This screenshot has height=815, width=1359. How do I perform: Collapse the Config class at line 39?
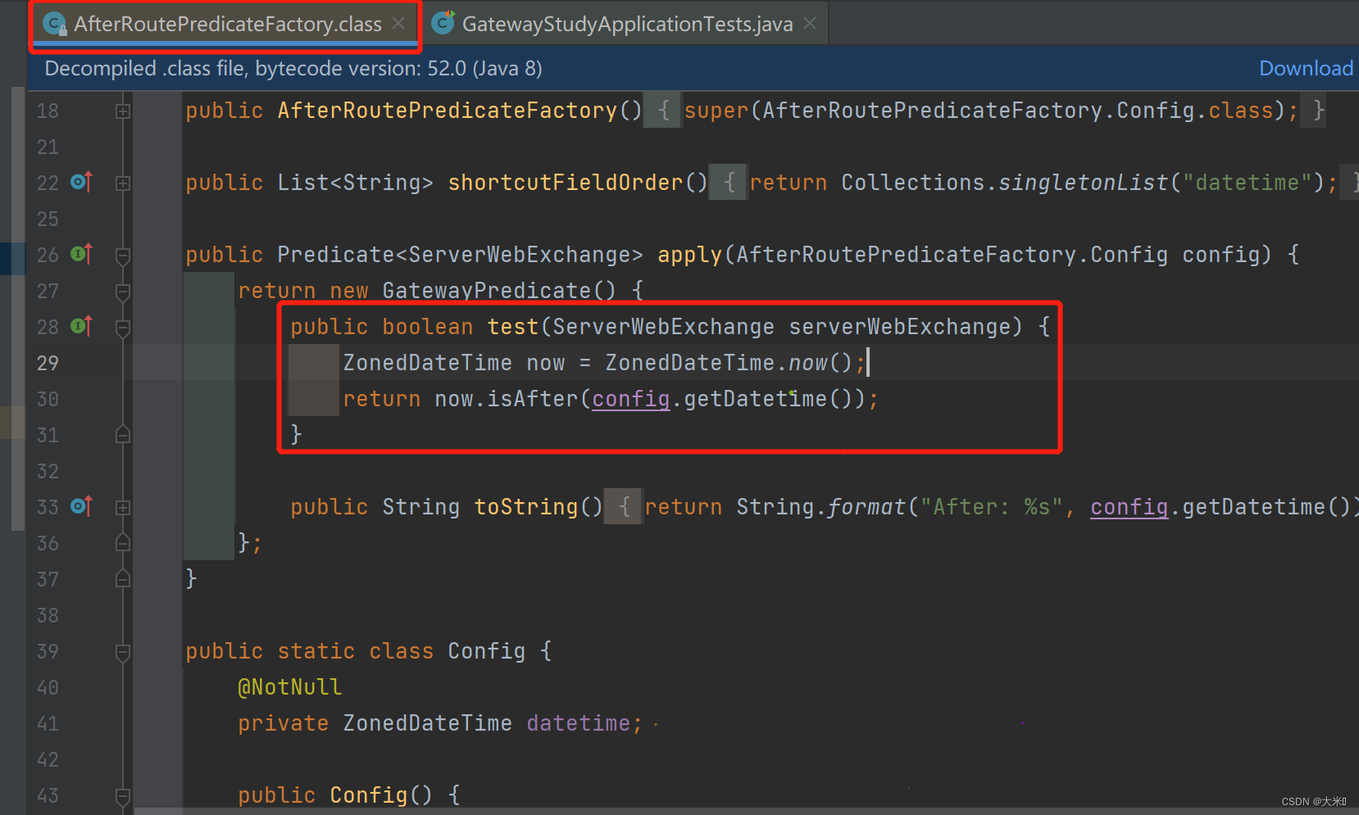pos(123,652)
